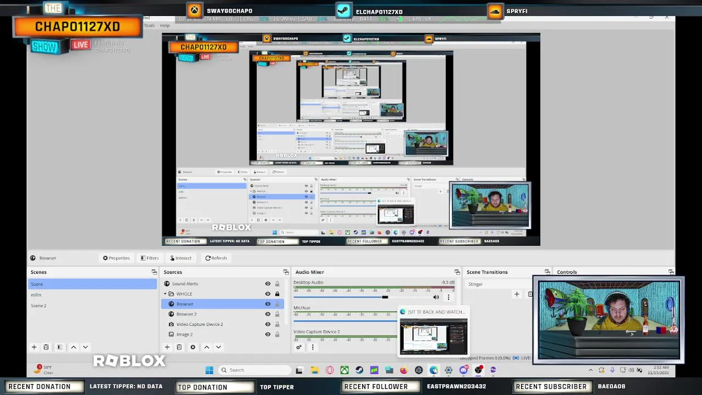Open Properties for the Browser source
Viewport: 702px width, 395px height.
click(116, 258)
